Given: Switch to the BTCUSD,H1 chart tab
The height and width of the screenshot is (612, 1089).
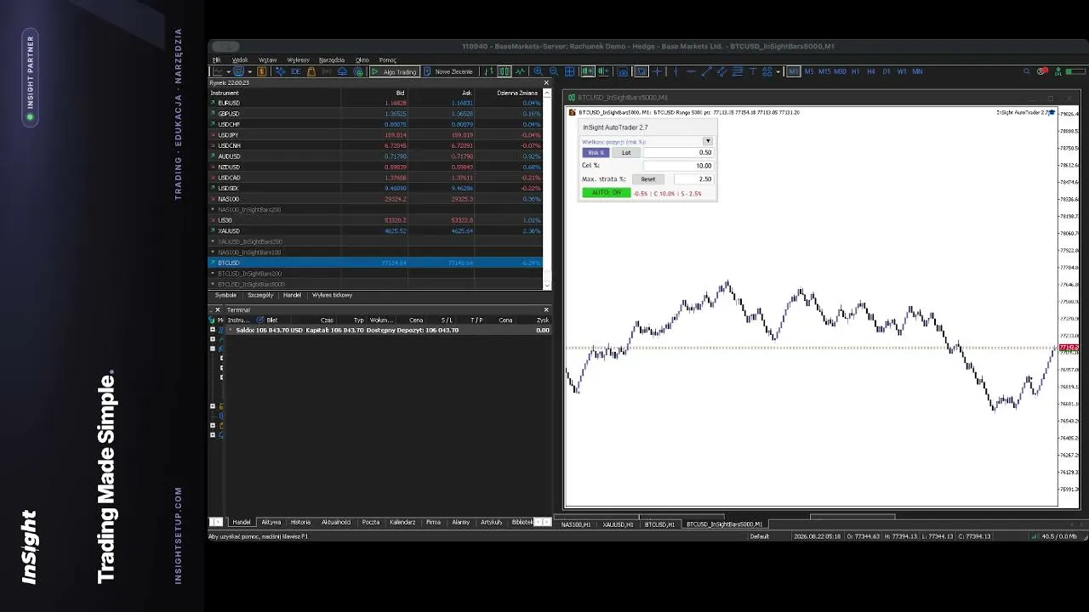Looking at the screenshot, I should click(659, 524).
